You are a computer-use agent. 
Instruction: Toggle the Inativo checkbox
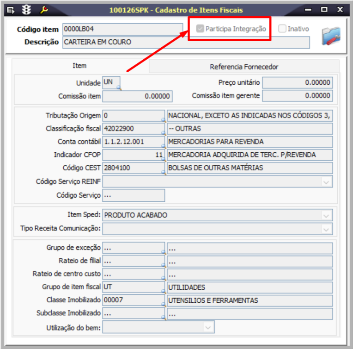point(282,29)
